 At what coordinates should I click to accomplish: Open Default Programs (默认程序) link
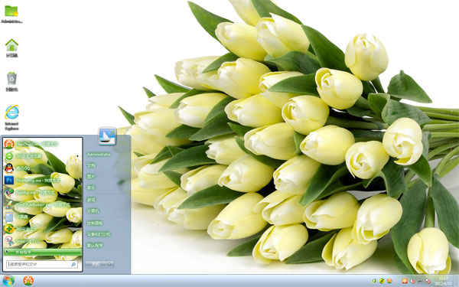point(95,246)
